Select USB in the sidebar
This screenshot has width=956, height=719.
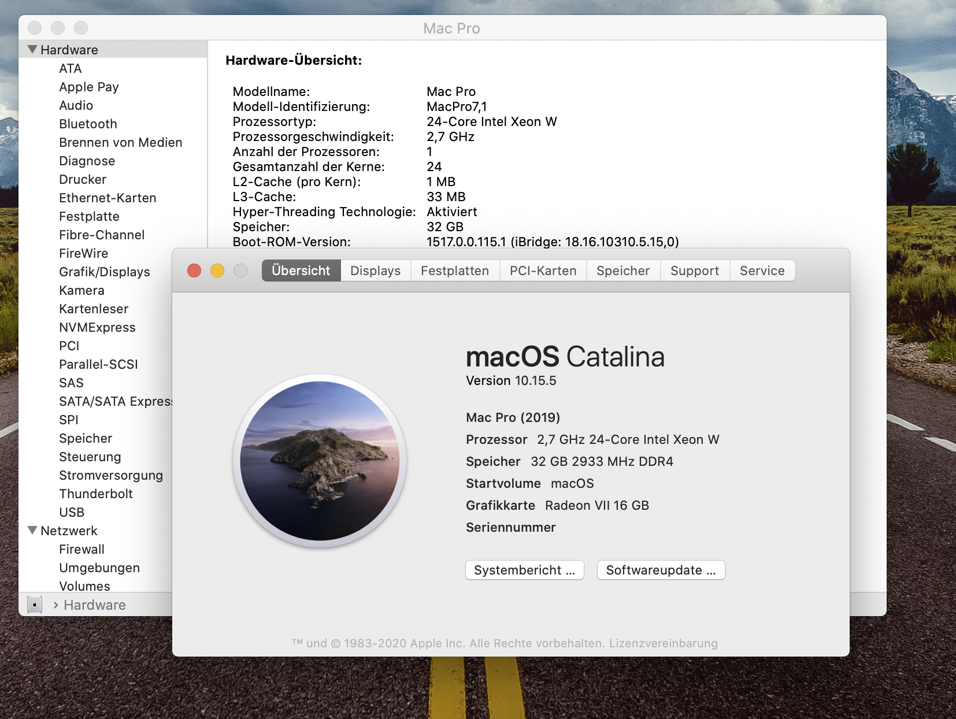click(72, 512)
